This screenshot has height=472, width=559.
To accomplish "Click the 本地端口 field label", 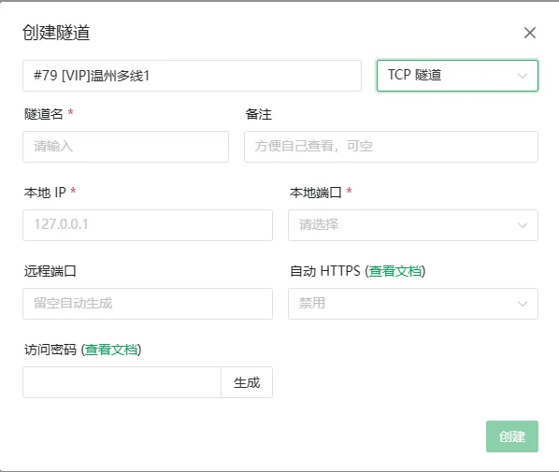I will pos(316,193).
